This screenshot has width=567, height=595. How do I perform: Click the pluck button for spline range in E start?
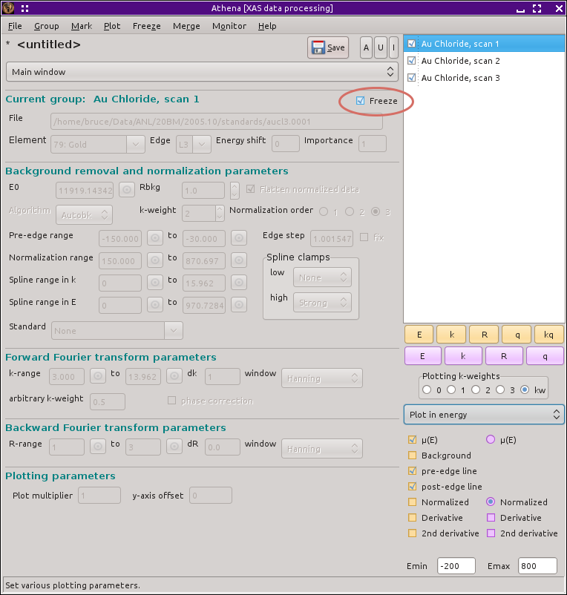click(x=155, y=305)
